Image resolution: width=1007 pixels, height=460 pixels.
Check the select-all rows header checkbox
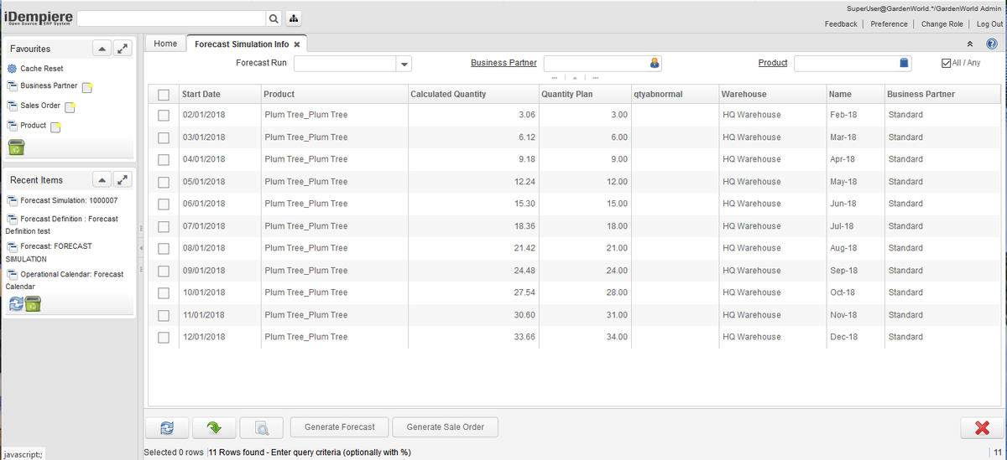coord(164,95)
